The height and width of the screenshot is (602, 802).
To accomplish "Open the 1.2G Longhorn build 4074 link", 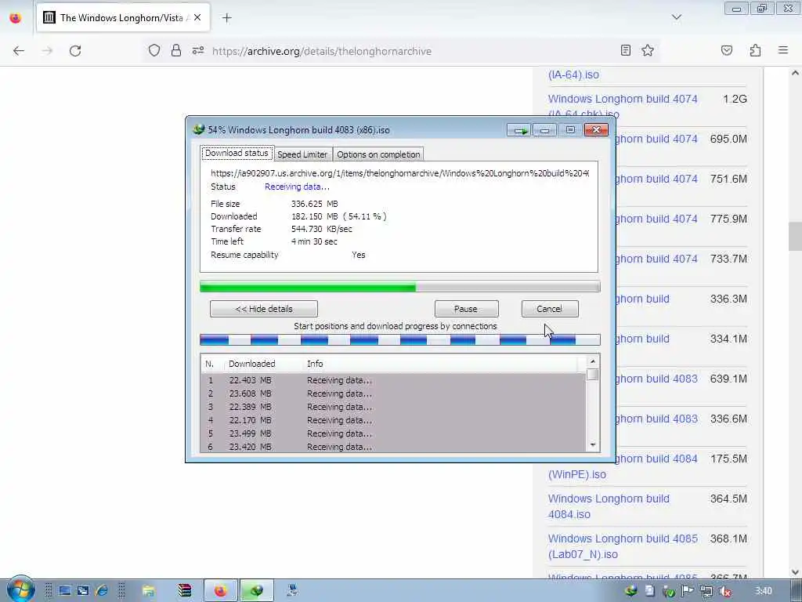I will pyautogui.click(x=623, y=100).
